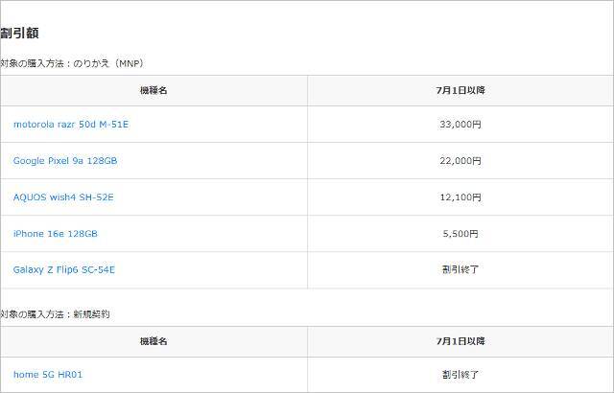Screen dimensions: 614x393
Task: Click the 12,100円 discount amount
Action: coord(460,197)
